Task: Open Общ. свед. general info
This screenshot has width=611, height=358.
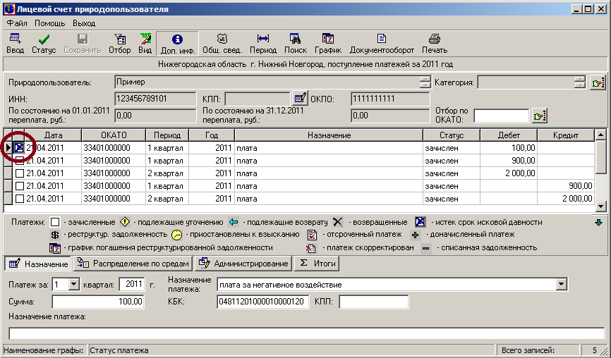Action: [222, 40]
